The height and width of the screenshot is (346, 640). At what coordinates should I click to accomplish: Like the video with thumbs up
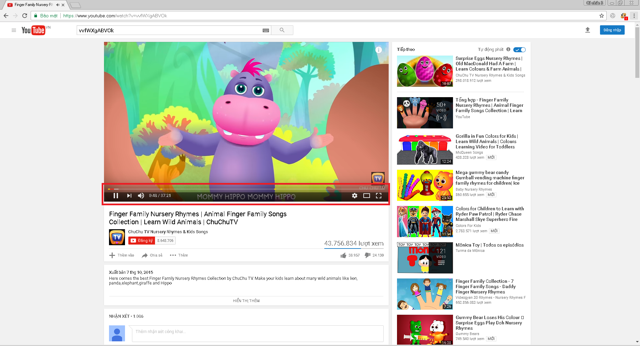pyautogui.click(x=343, y=255)
